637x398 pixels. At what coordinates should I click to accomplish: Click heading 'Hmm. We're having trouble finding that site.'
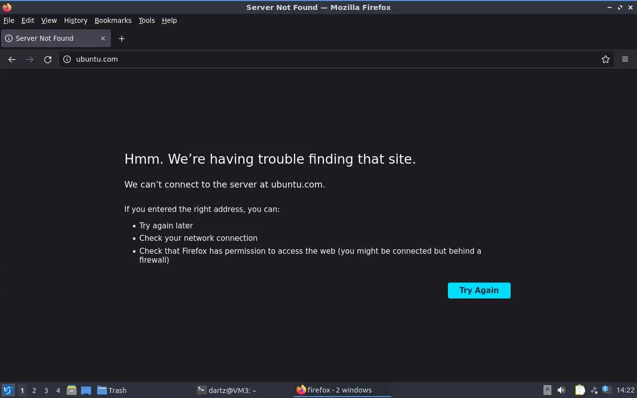[x=270, y=159]
